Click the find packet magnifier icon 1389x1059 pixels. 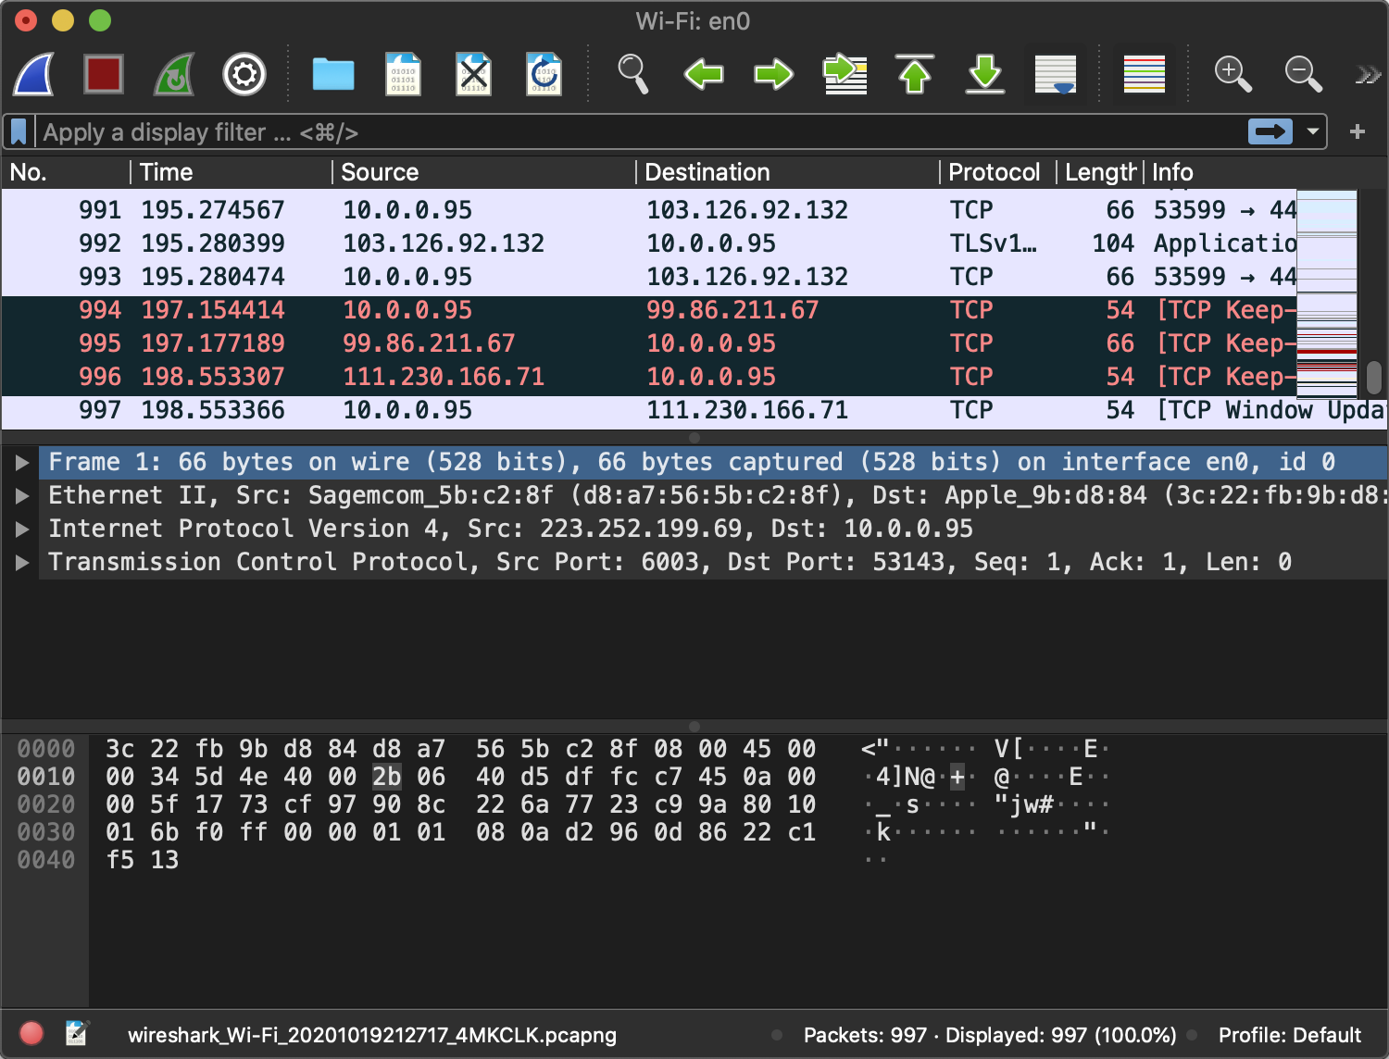633,74
